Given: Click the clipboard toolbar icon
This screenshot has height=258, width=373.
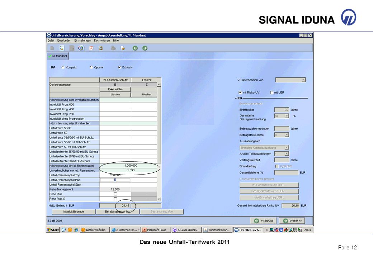Looking at the screenshot, I should coord(101,48).
